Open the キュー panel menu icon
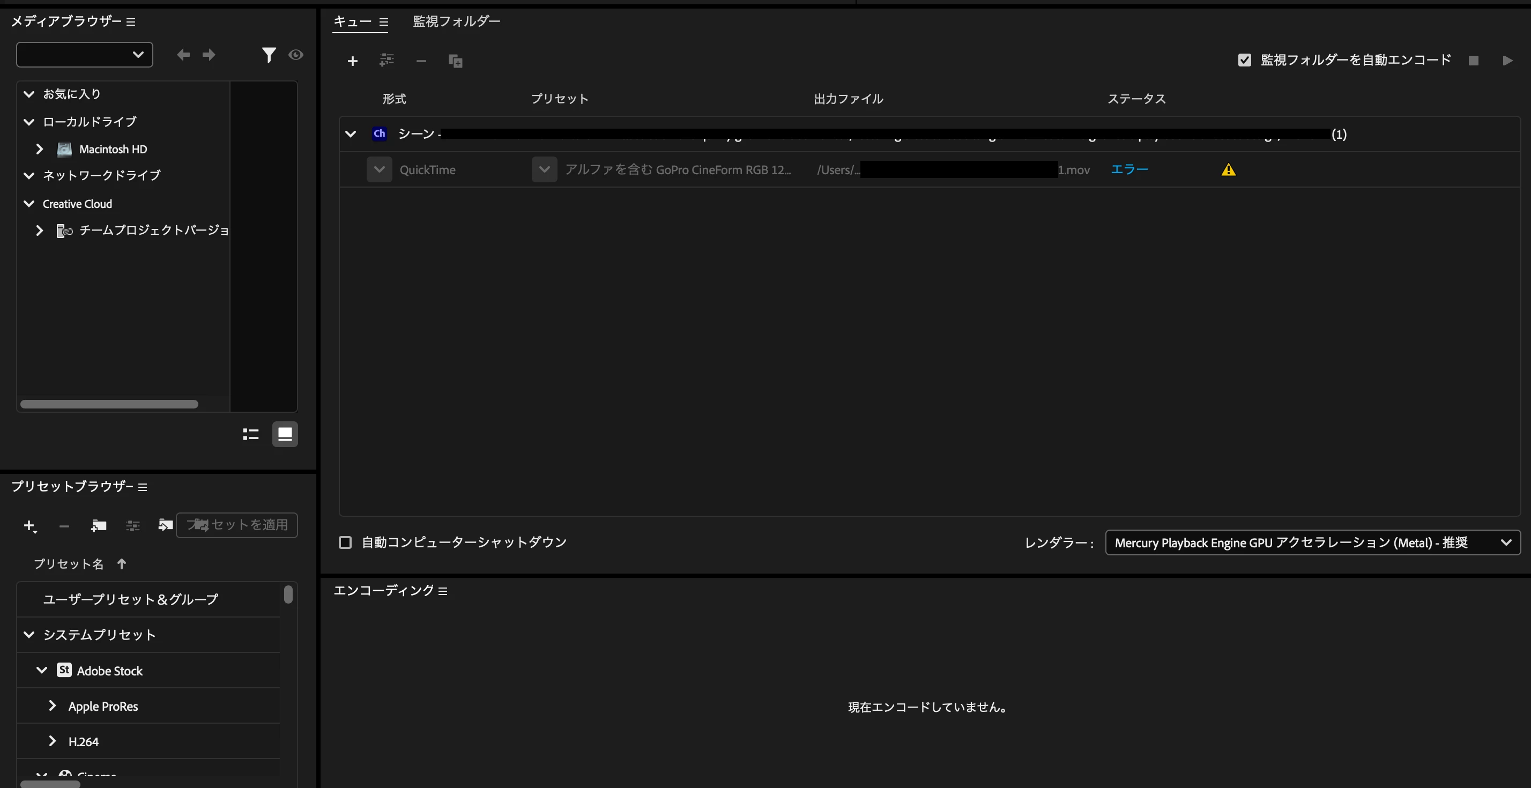This screenshot has width=1531, height=788. point(384,22)
